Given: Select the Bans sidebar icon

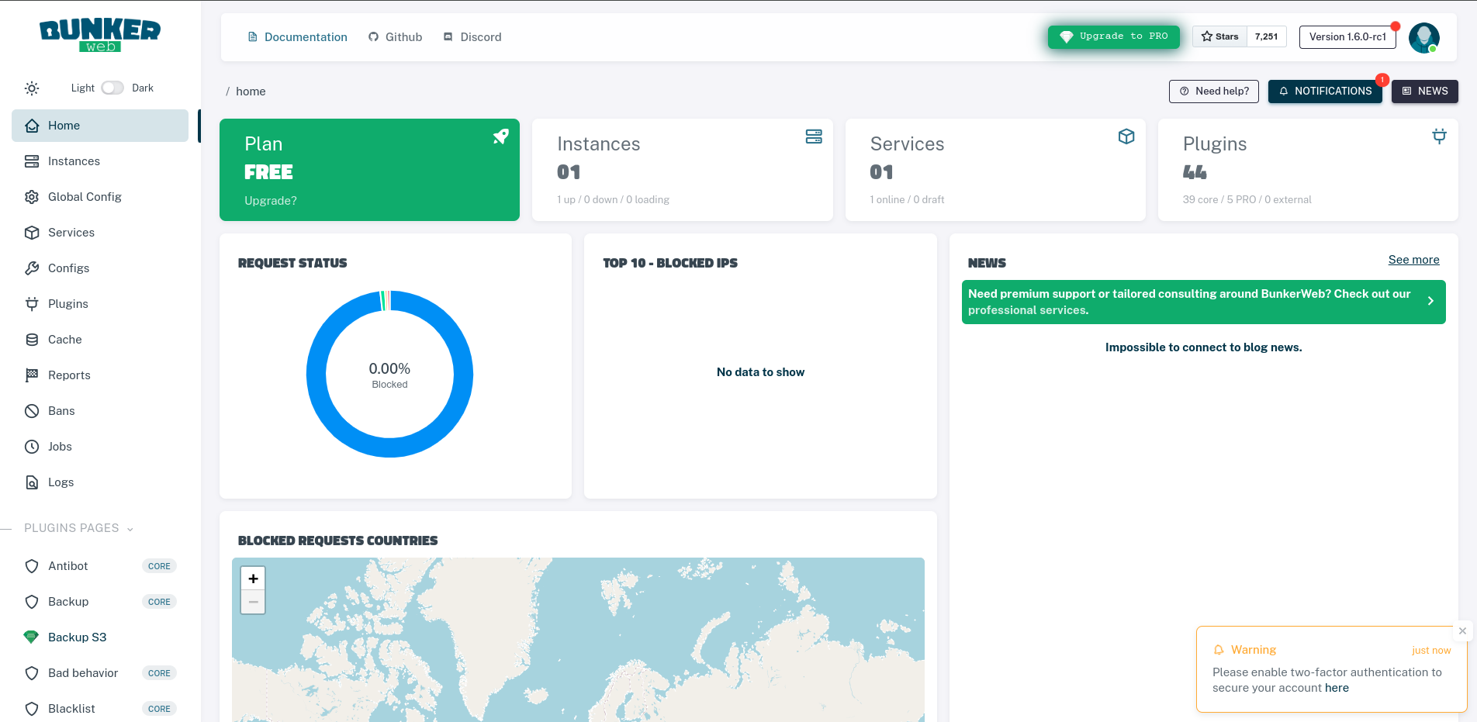Looking at the screenshot, I should [x=32, y=410].
